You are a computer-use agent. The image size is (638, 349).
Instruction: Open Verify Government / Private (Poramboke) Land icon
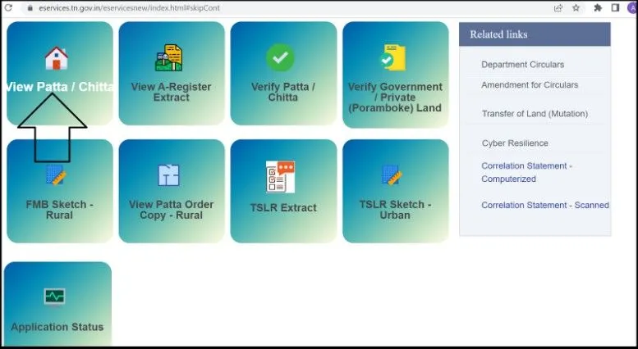coord(393,58)
